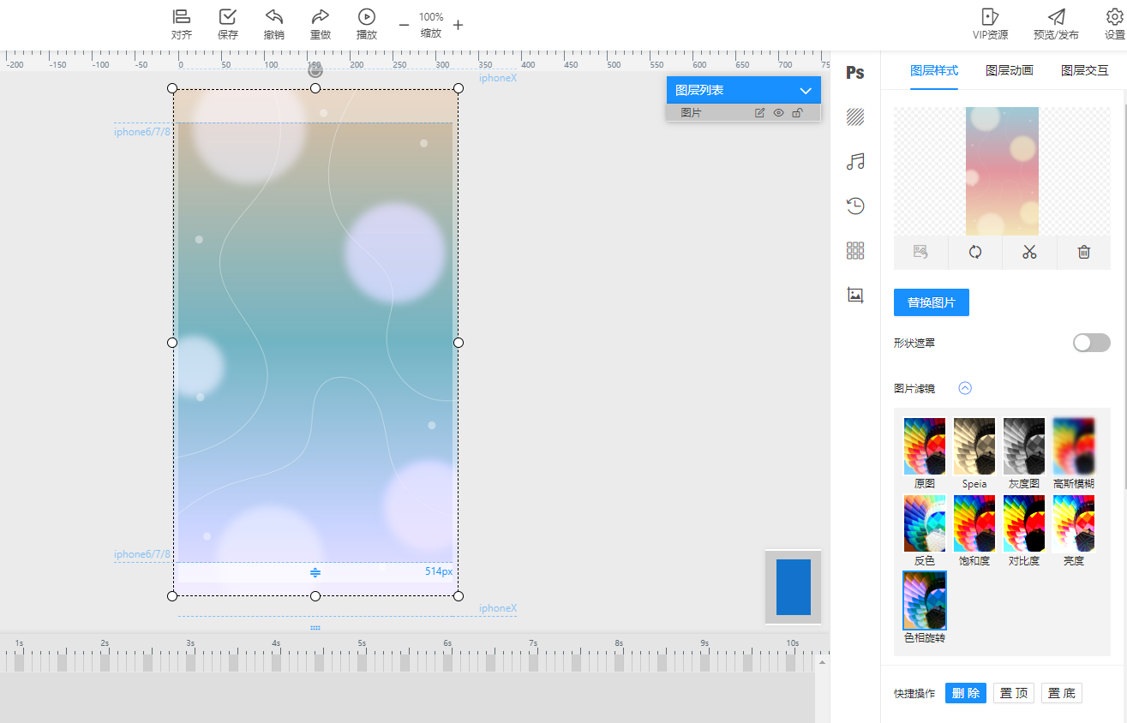1127x723 pixels.
Task: Click the top-left resize handle of image
Action: (172, 88)
